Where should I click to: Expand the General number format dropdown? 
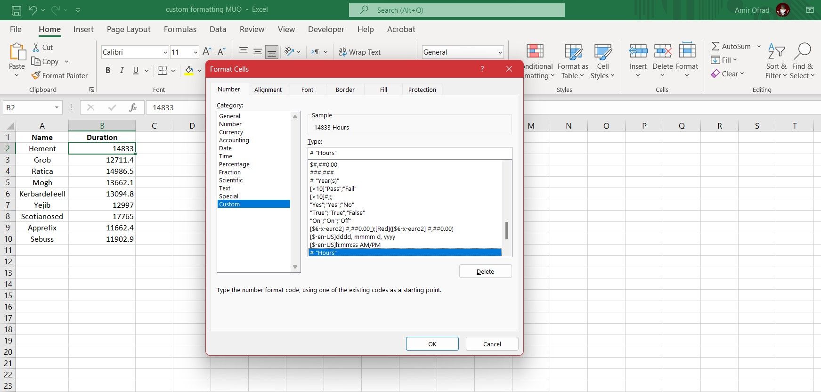pyautogui.click(x=500, y=52)
